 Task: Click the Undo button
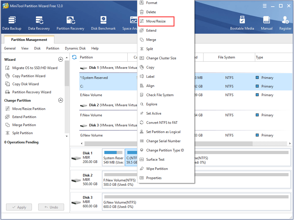click(51, 207)
